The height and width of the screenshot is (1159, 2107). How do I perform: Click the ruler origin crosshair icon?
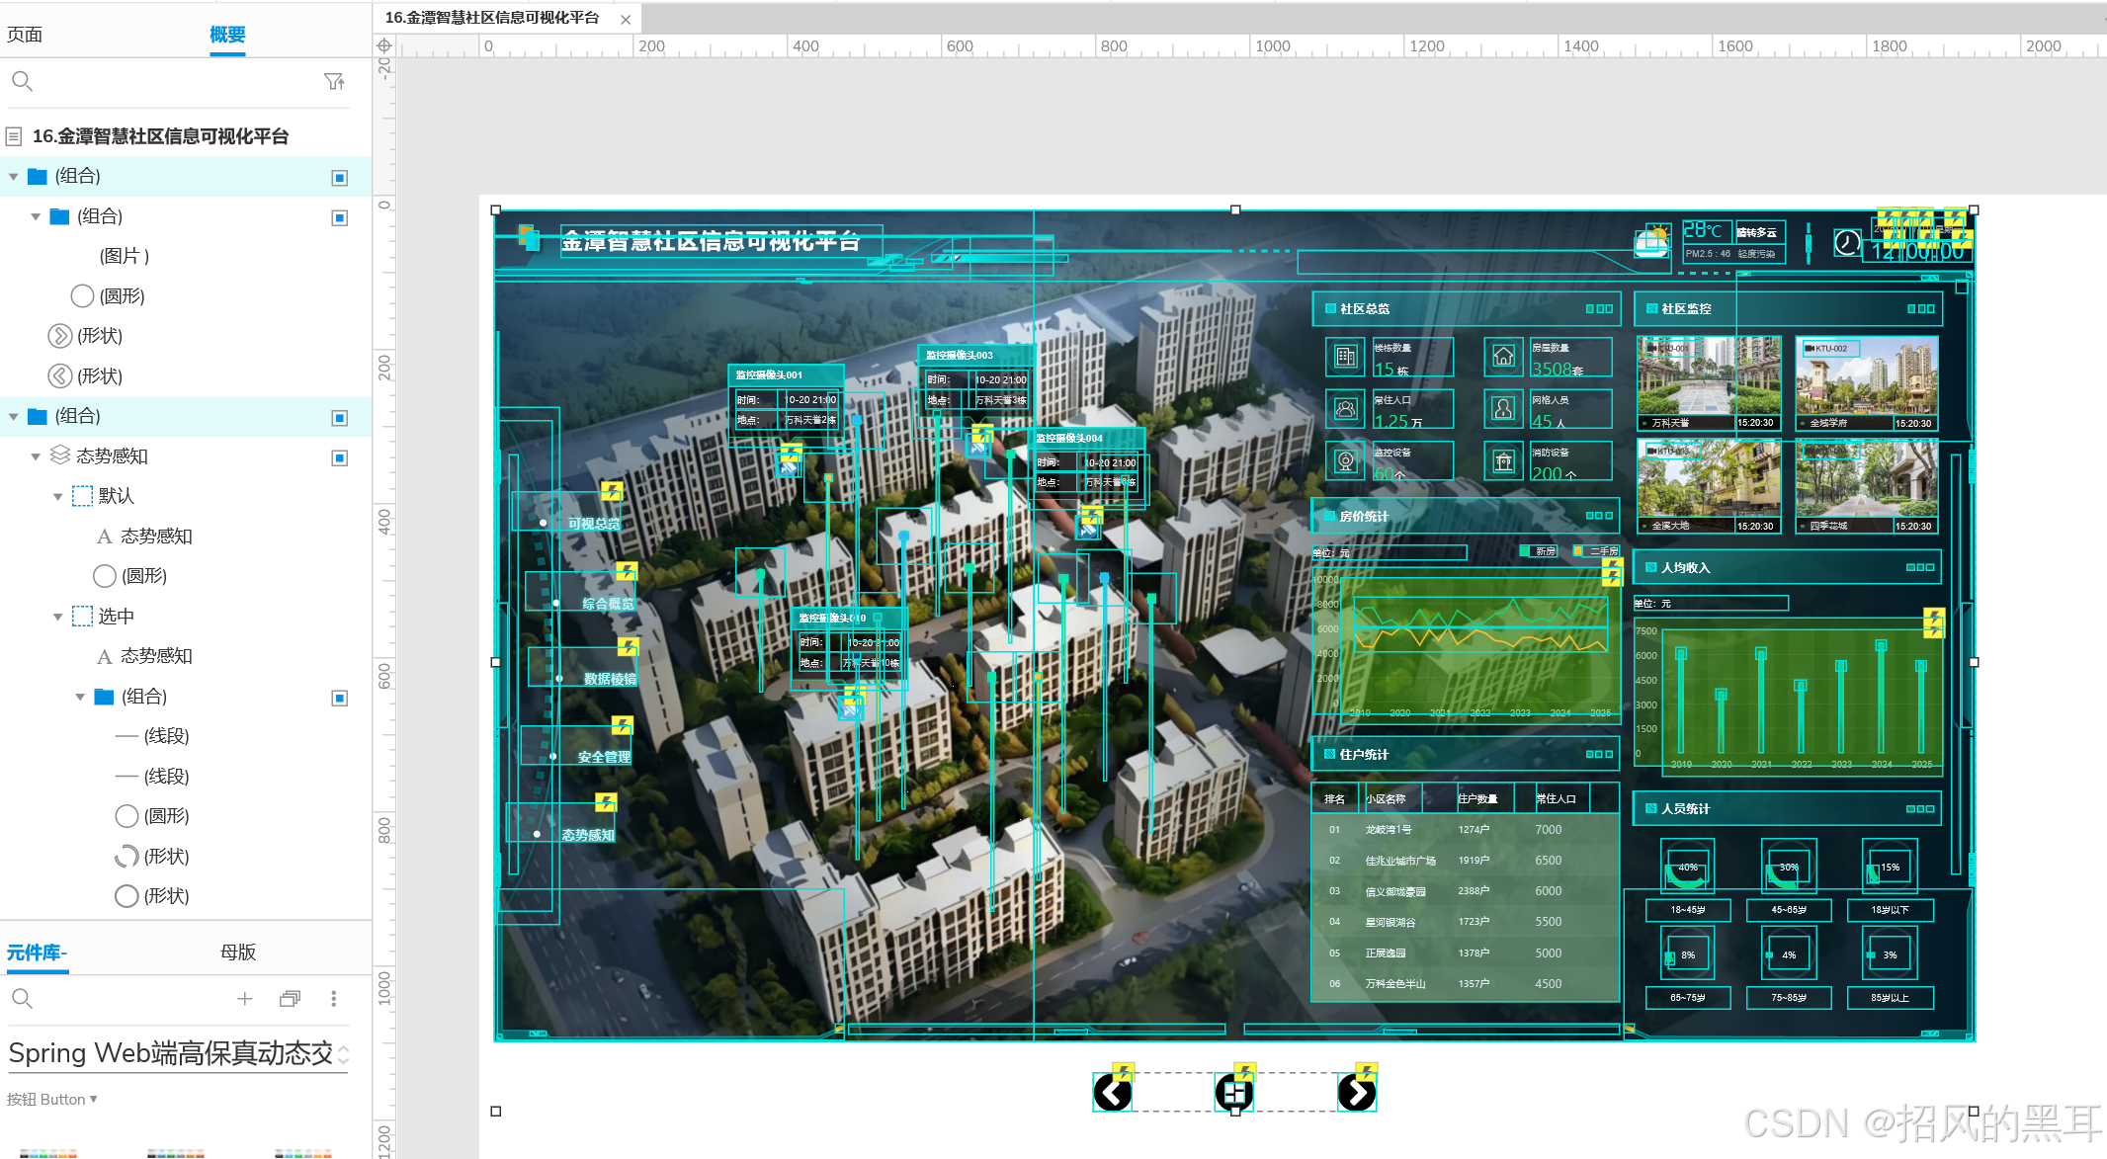[384, 45]
